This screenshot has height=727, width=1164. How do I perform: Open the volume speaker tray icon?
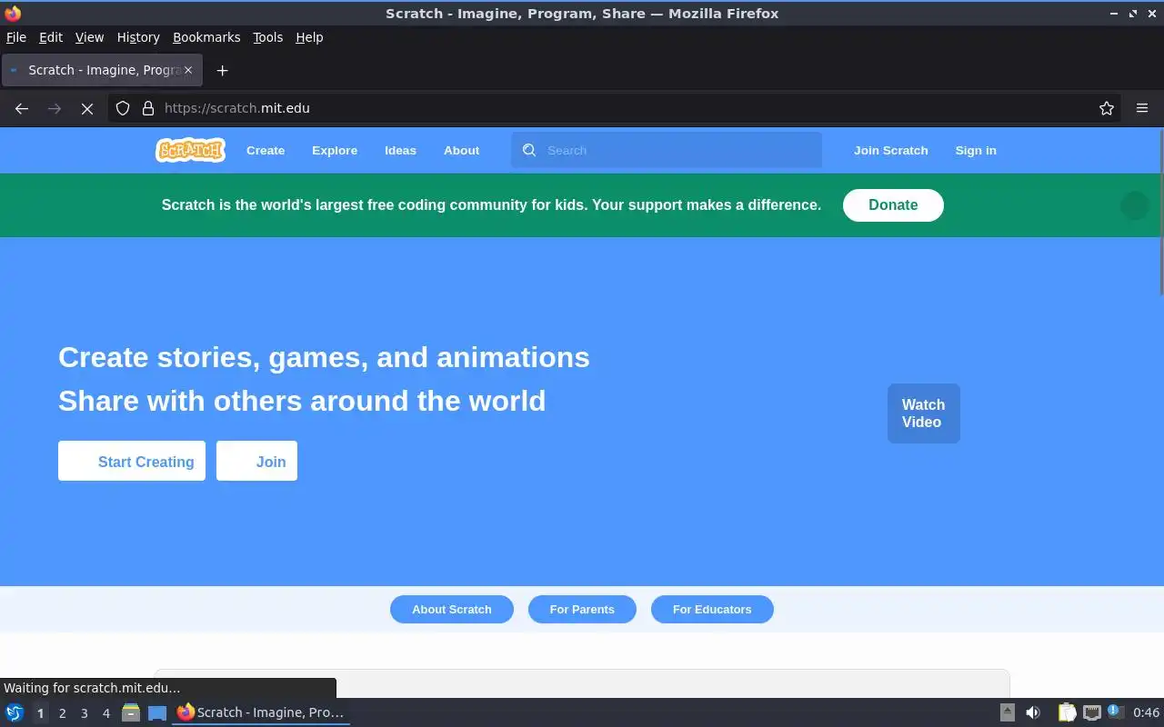pos(1033,712)
